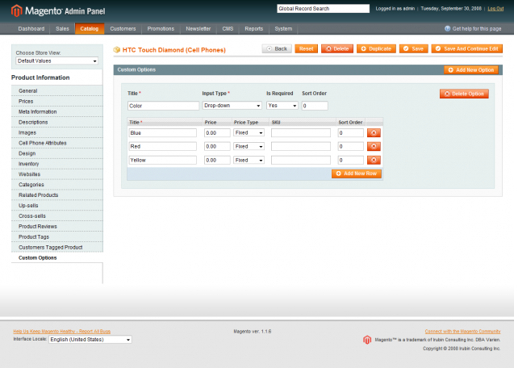The height and width of the screenshot is (368, 514).
Task: Open Connect with the Magento Community link
Action: click(x=462, y=331)
